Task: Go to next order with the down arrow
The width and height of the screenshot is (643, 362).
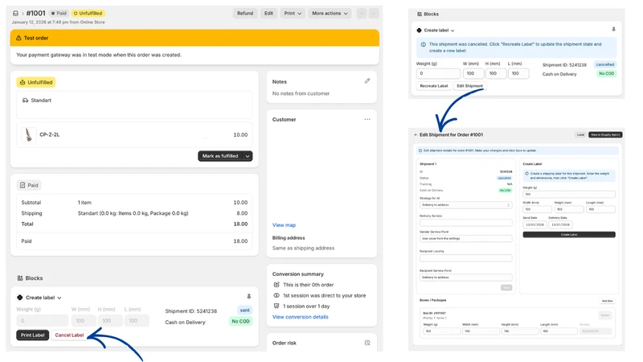Action: tap(374, 13)
